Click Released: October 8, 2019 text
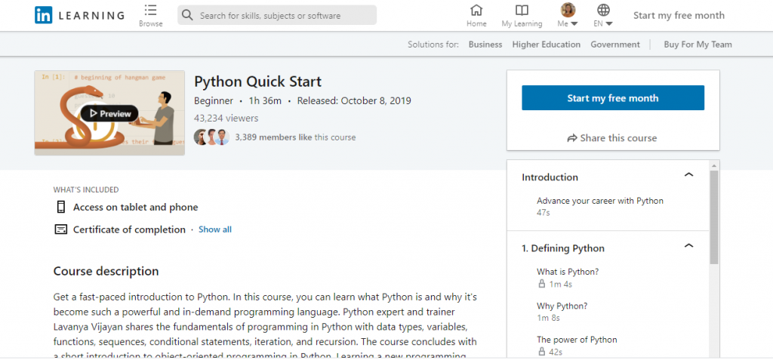Viewport: 773px width, 360px height. [354, 100]
